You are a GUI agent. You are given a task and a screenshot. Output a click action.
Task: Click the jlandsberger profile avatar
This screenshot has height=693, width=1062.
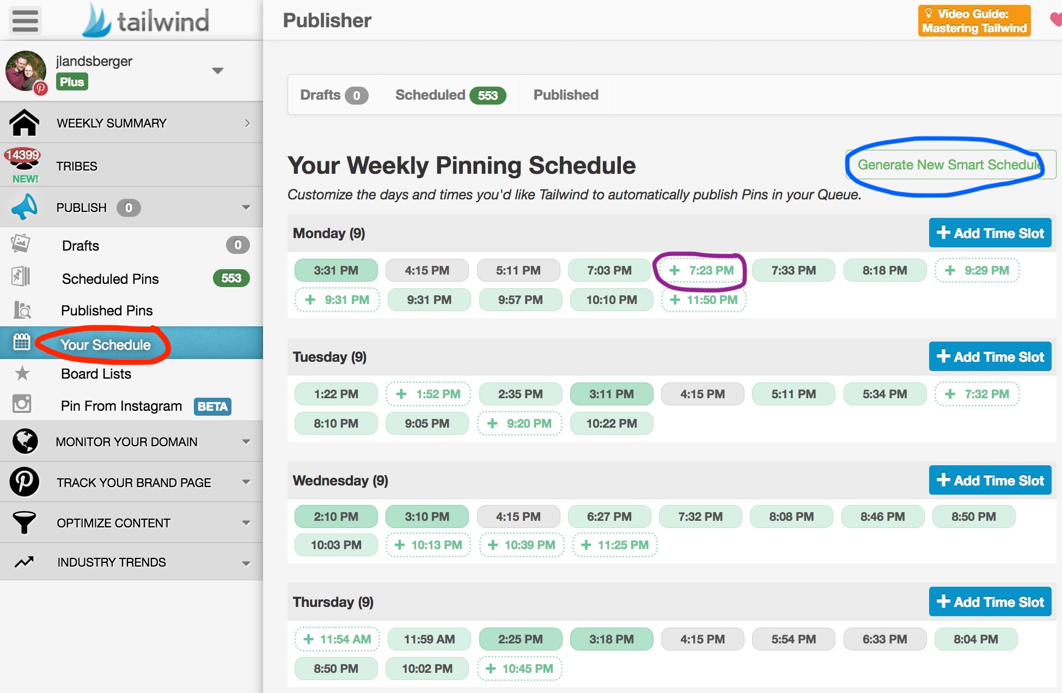click(25, 71)
